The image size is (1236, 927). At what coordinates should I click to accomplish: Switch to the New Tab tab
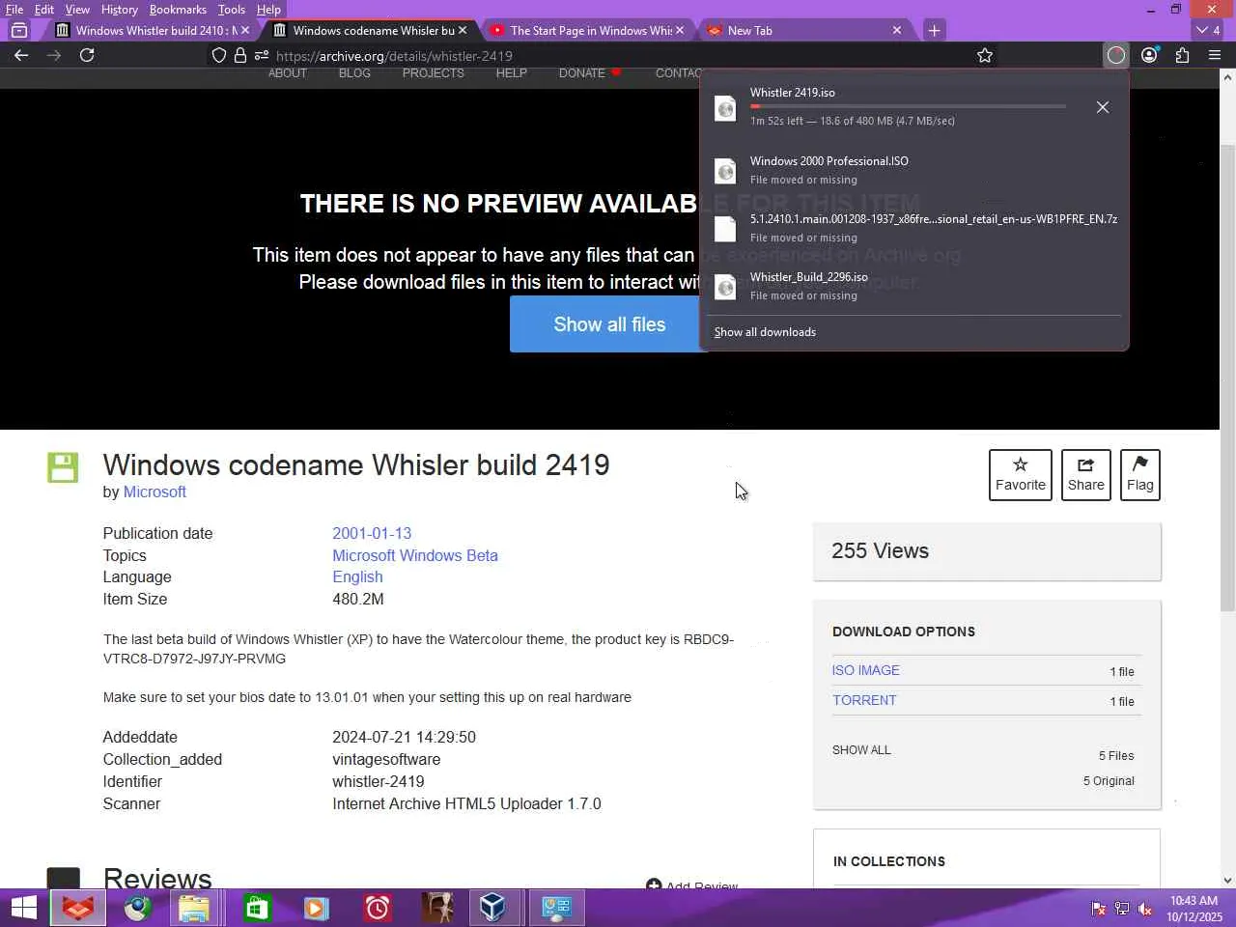[x=803, y=30]
